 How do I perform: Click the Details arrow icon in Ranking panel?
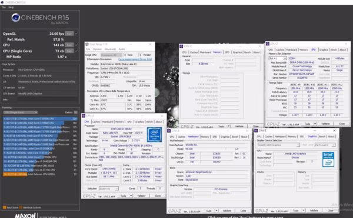pos(76,113)
